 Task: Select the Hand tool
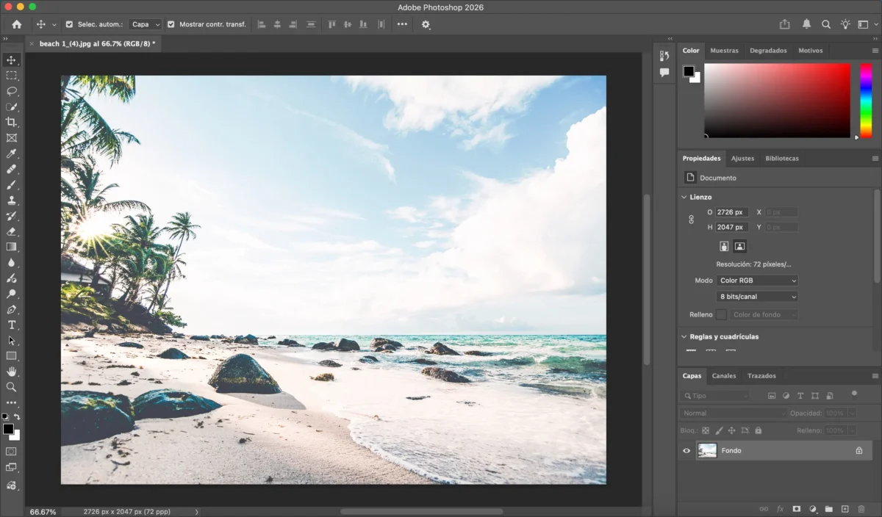pyautogui.click(x=11, y=372)
